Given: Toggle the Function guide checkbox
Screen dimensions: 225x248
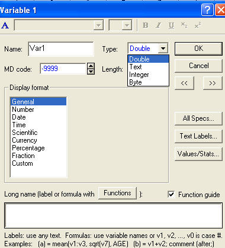Looking at the screenshot, I should tap(171, 194).
